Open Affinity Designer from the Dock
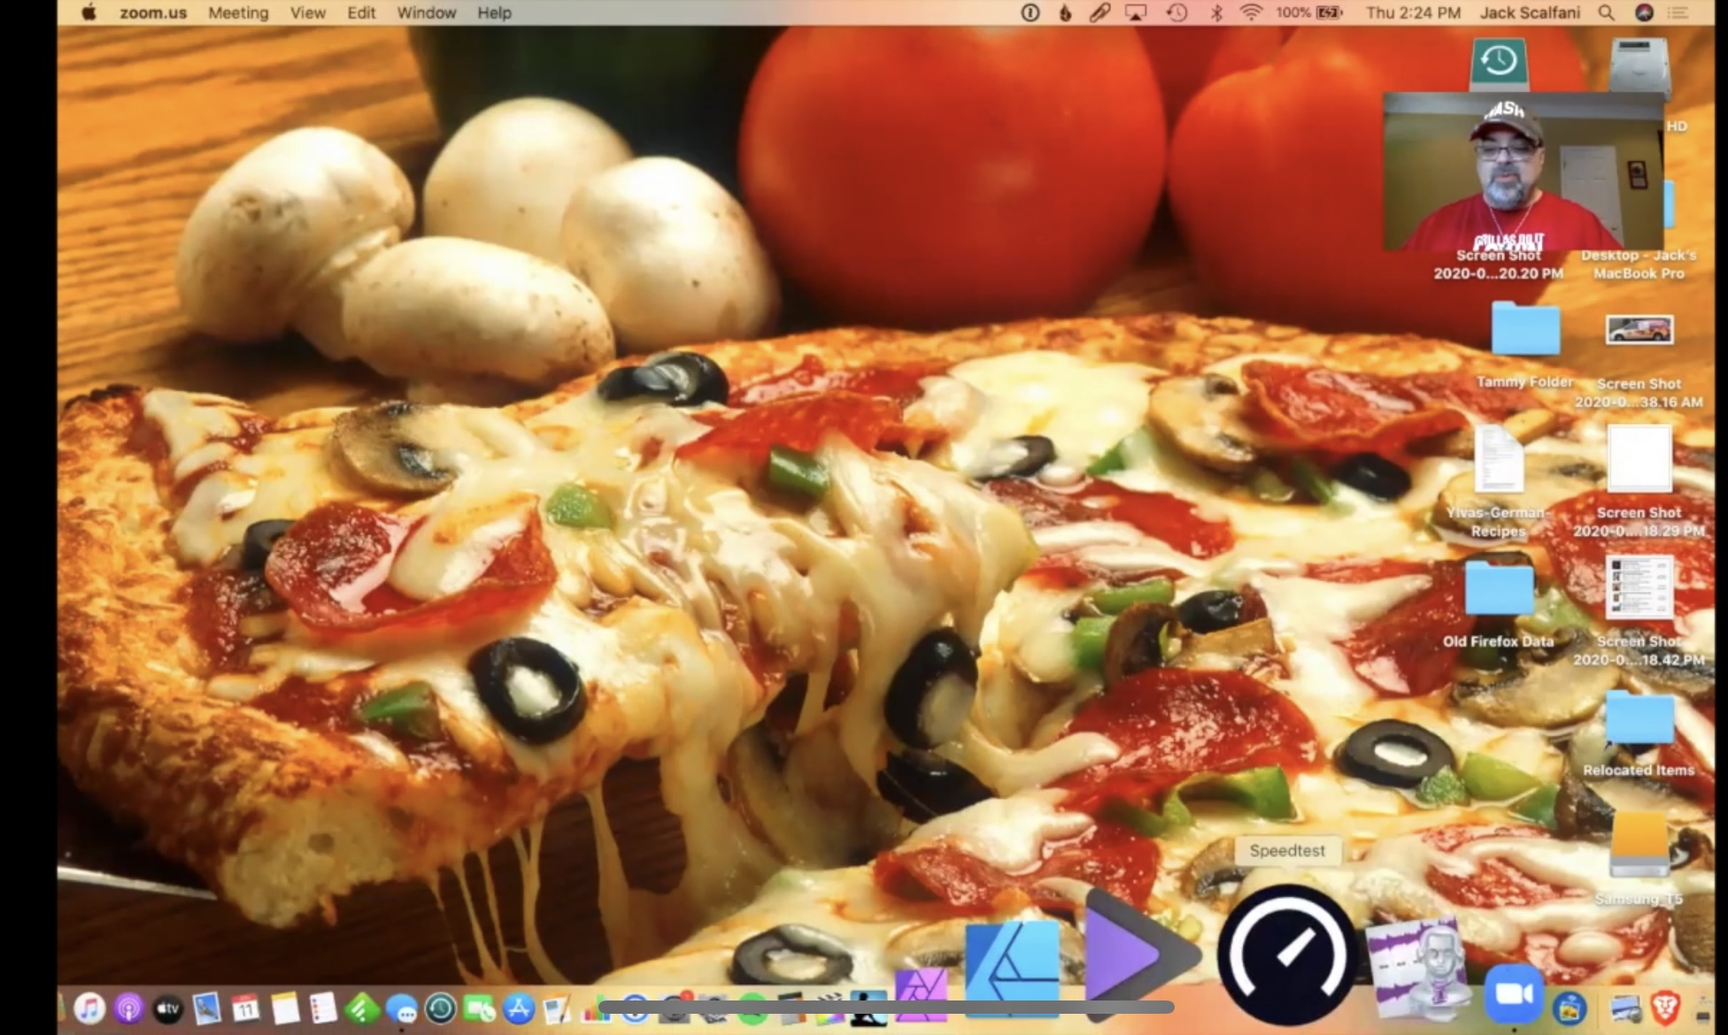1728x1035 pixels. pyautogui.click(x=1013, y=968)
